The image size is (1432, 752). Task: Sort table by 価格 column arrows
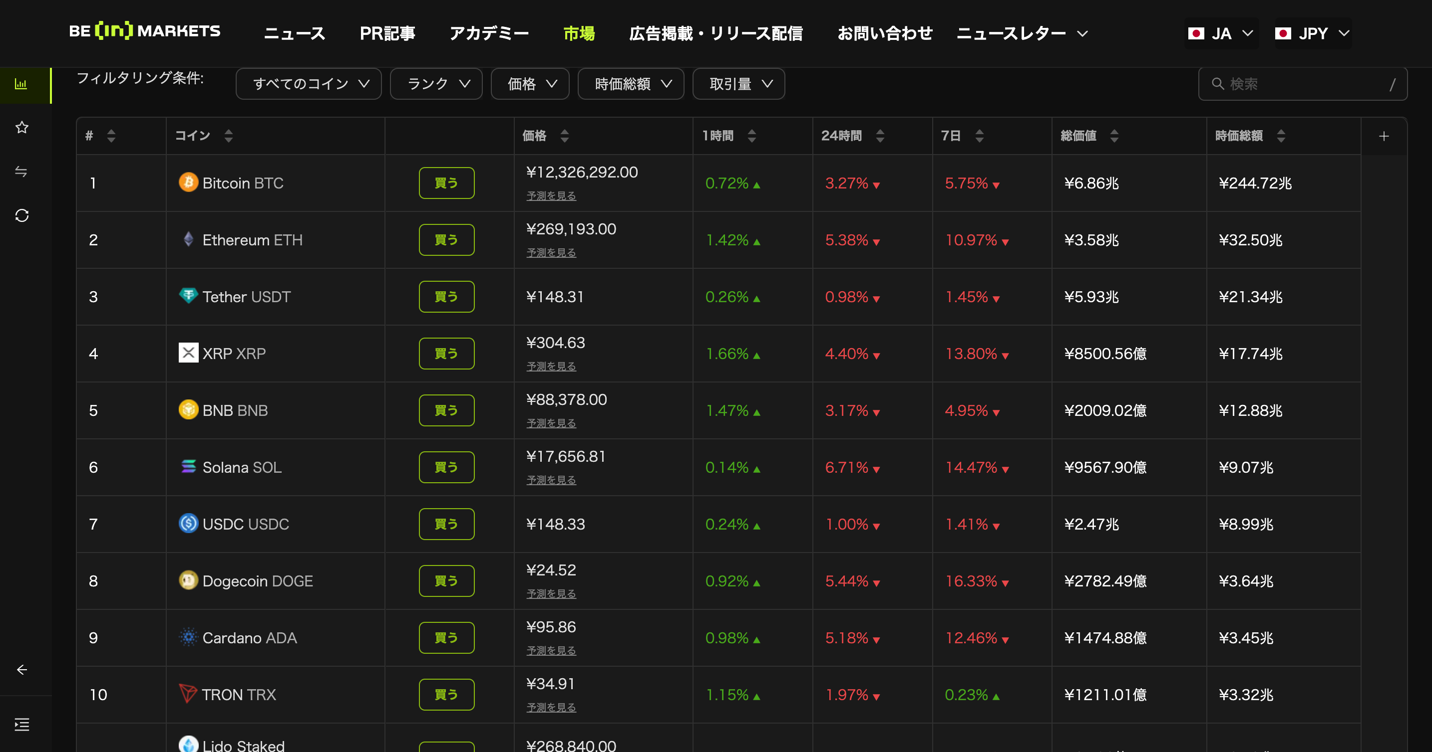point(564,136)
